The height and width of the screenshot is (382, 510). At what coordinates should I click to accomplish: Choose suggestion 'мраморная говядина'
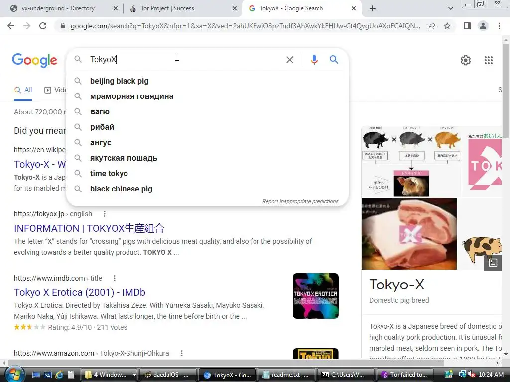point(207,96)
